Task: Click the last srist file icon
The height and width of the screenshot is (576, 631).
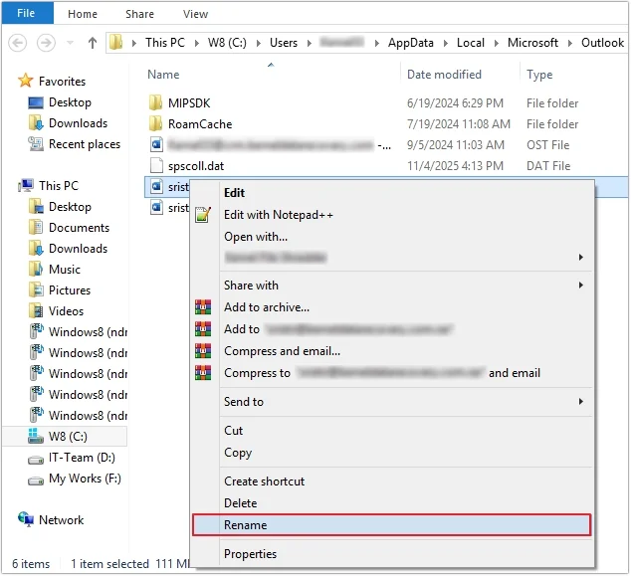Action: [156, 208]
